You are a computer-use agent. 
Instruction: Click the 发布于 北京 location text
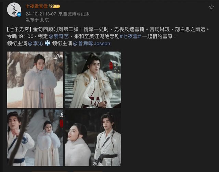click(37, 20)
